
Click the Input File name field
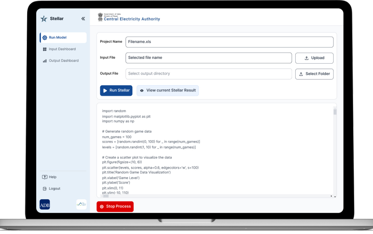(209, 58)
